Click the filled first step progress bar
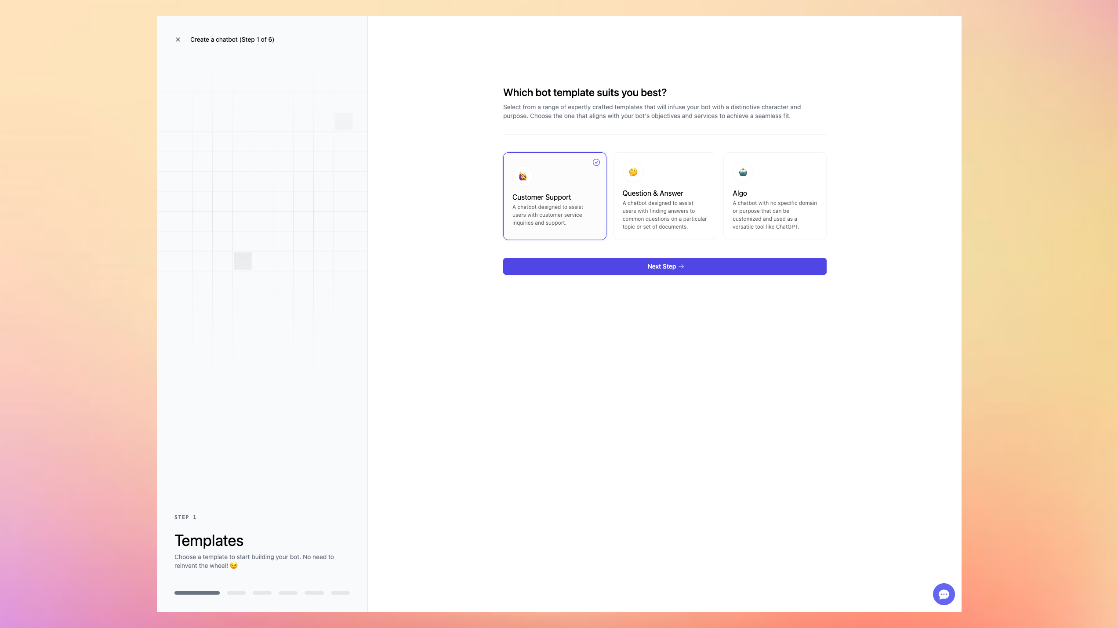The image size is (1118, 628). click(x=197, y=592)
